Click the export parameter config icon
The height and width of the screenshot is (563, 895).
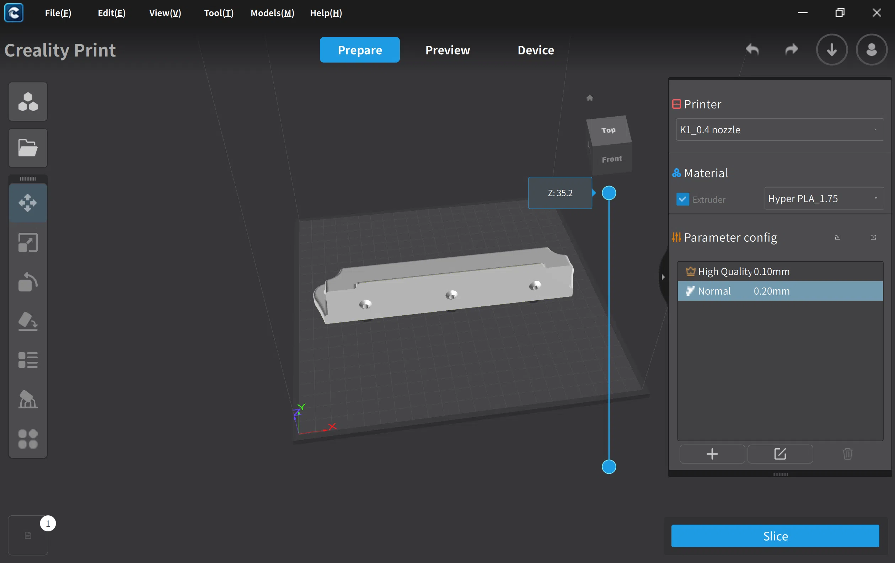point(873,237)
